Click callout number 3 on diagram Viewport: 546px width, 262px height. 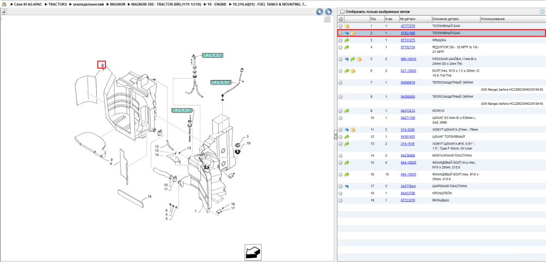click(x=247, y=136)
